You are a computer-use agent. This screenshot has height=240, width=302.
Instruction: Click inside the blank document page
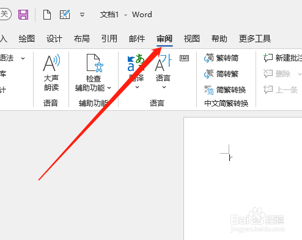243,179
